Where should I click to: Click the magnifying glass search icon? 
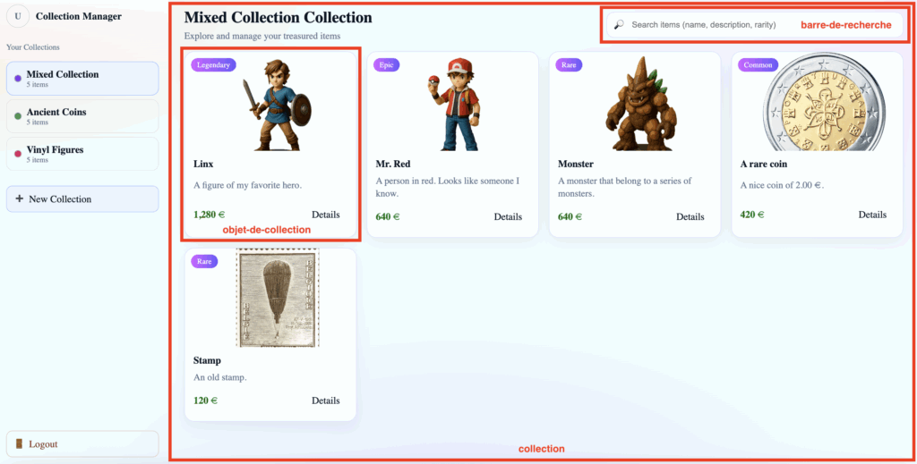click(x=619, y=25)
